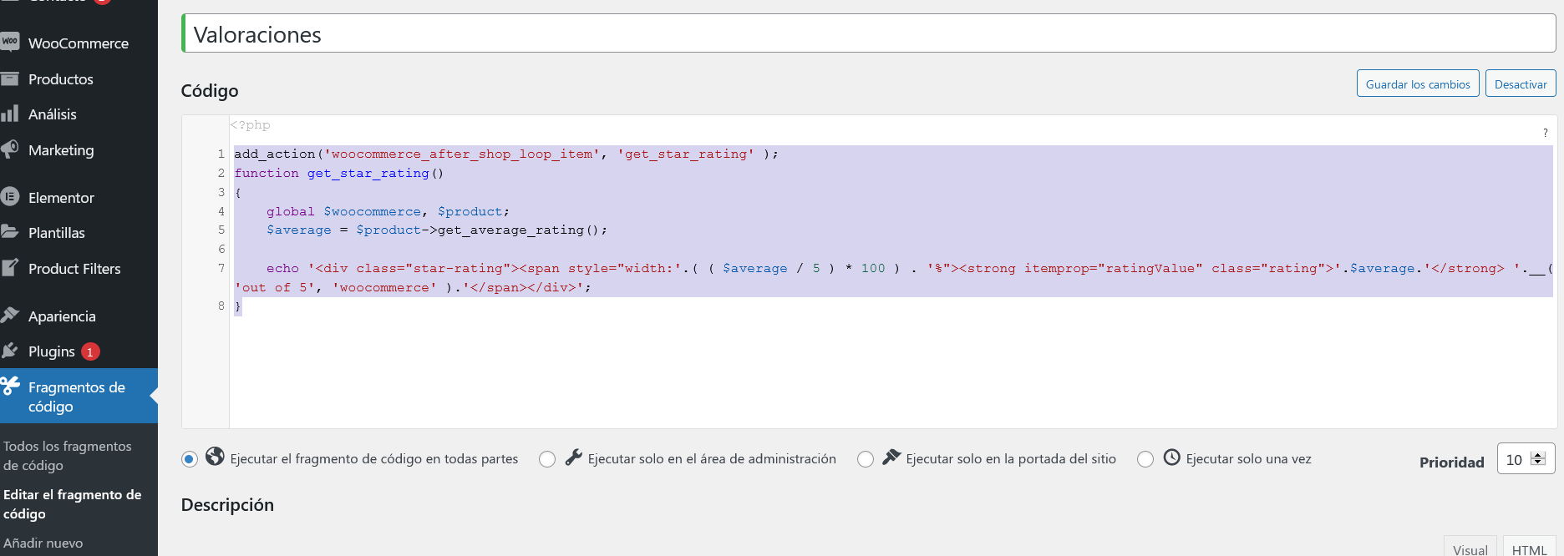The height and width of the screenshot is (556, 1564).
Task: Click the echo star-rating code line
Action: click(893, 278)
